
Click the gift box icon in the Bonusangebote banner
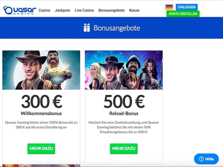pos(87,28)
